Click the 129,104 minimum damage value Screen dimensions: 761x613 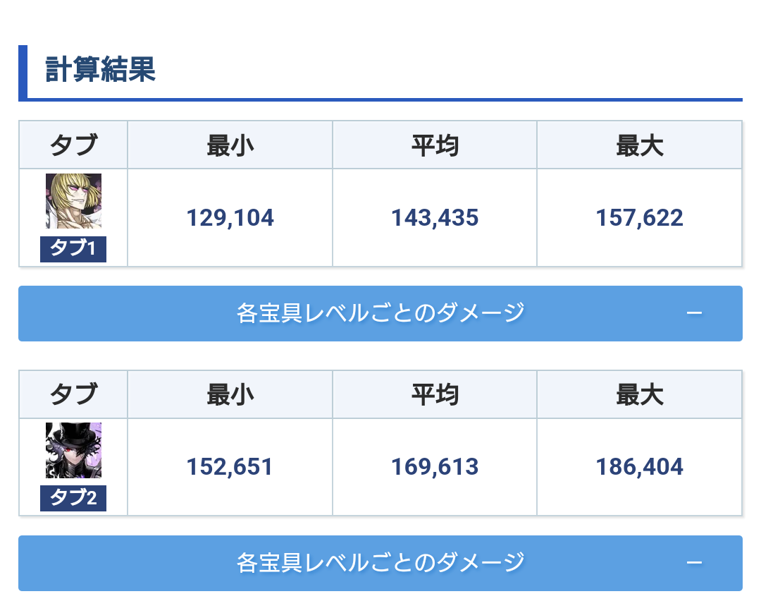(230, 217)
